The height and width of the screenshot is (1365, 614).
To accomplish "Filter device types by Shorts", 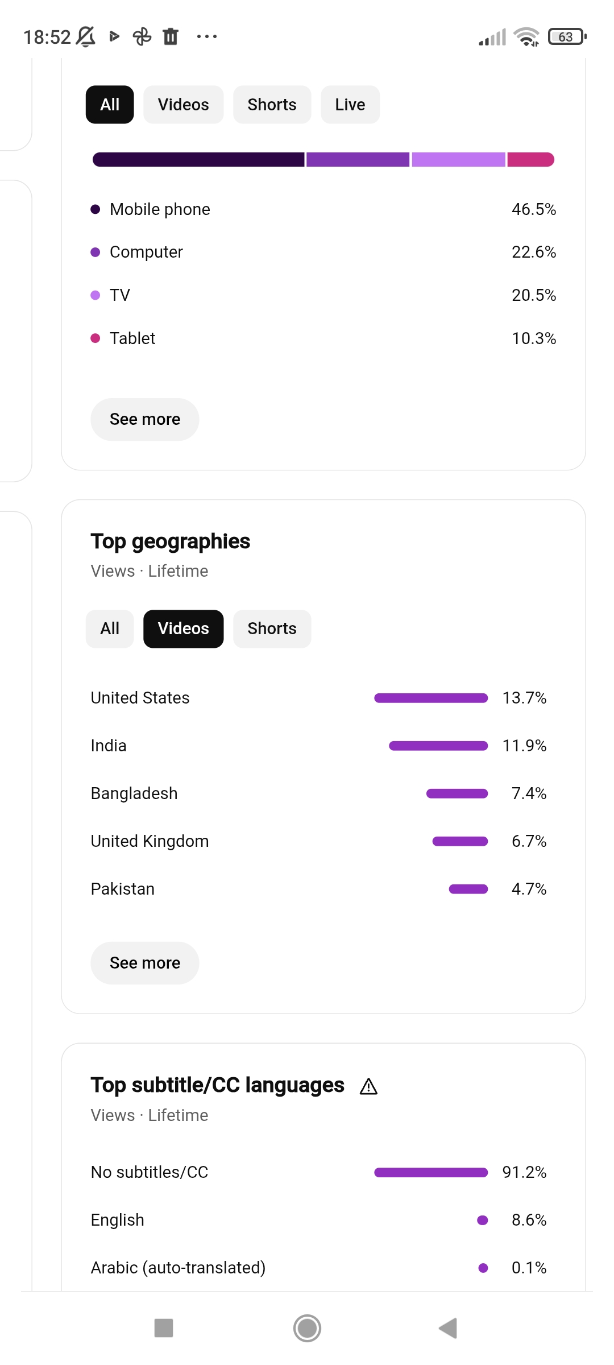I will coord(272,105).
